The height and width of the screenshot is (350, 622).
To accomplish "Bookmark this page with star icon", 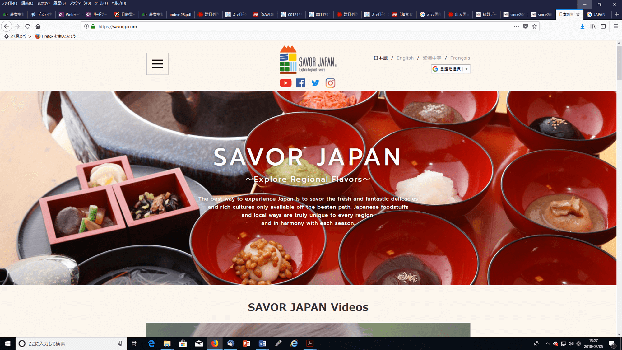I will [x=534, y=26].
